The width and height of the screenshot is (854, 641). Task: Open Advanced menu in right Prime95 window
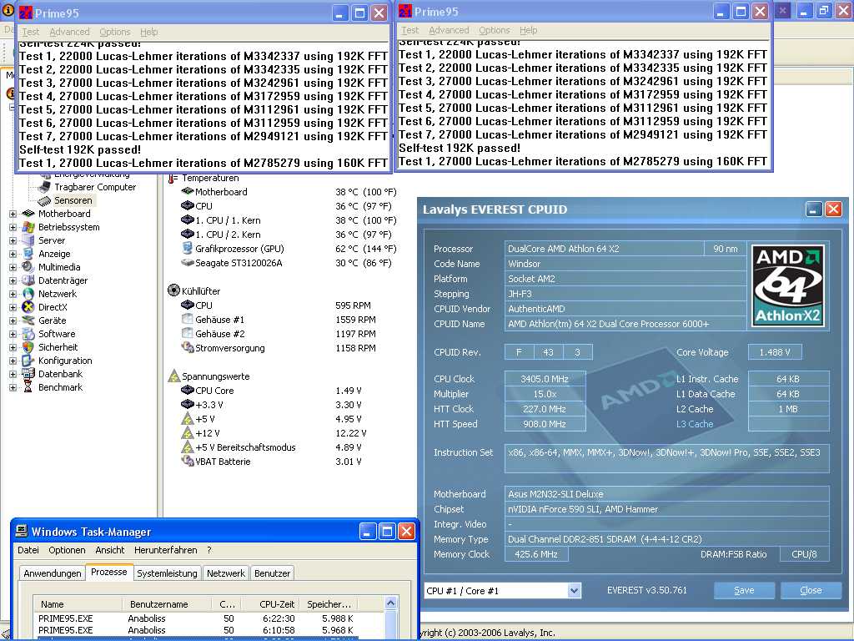pyautogui.click(x=449, y=30)
